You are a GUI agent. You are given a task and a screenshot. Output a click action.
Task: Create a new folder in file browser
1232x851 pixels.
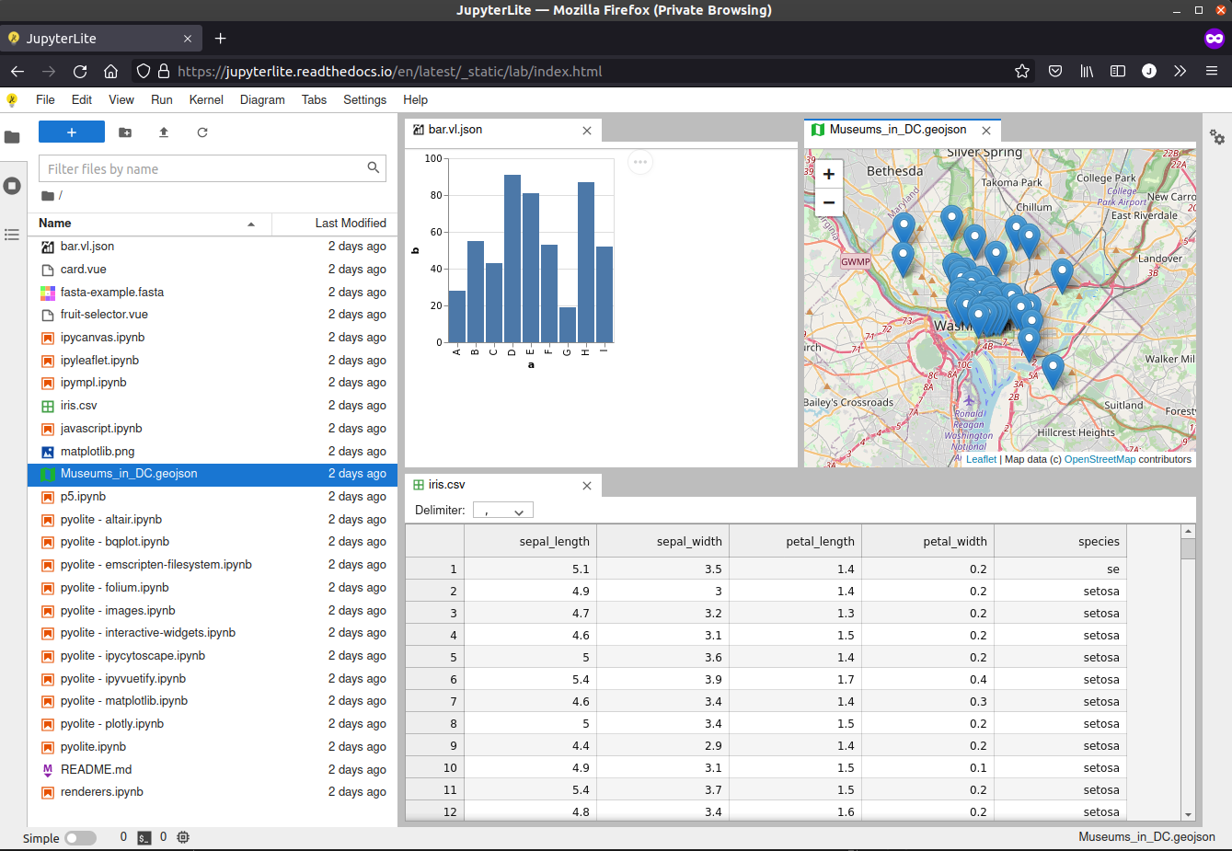125,132
